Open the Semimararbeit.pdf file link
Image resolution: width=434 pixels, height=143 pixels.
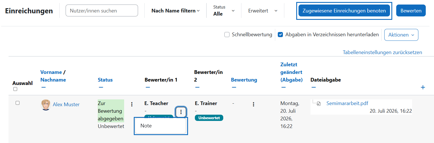coord(347,103)
